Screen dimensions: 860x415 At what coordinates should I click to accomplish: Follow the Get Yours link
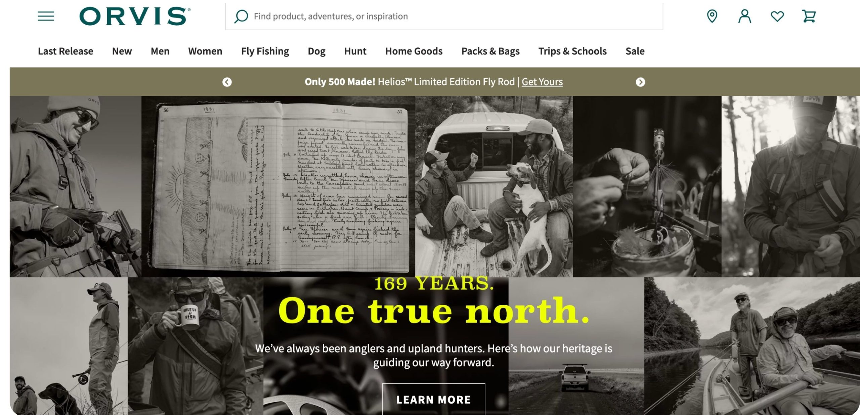[x=542, y=82]
